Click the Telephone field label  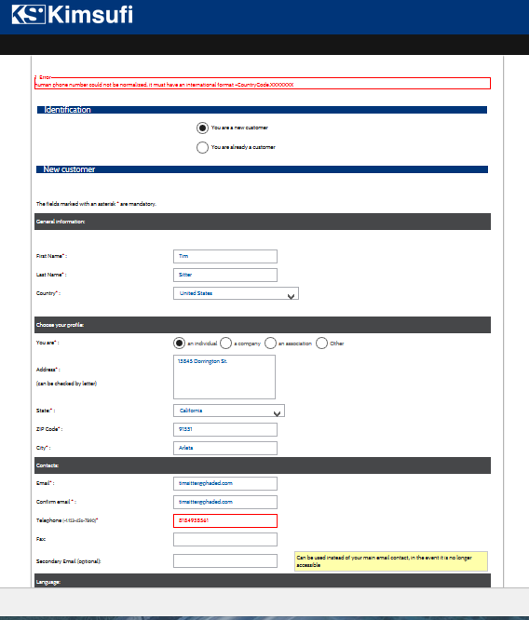[67, 520]
